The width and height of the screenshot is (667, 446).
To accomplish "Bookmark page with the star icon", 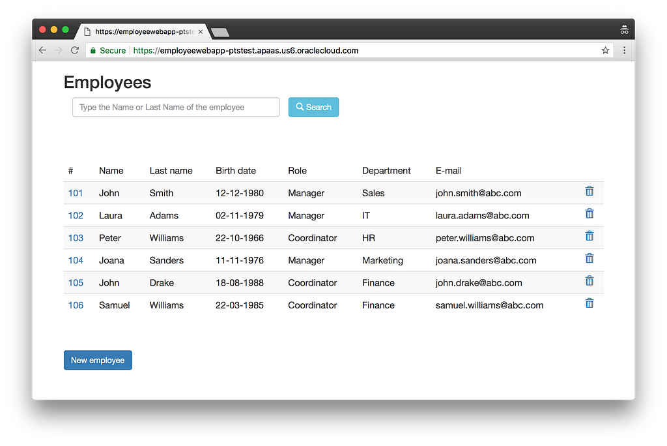I will tap(605, 50).
